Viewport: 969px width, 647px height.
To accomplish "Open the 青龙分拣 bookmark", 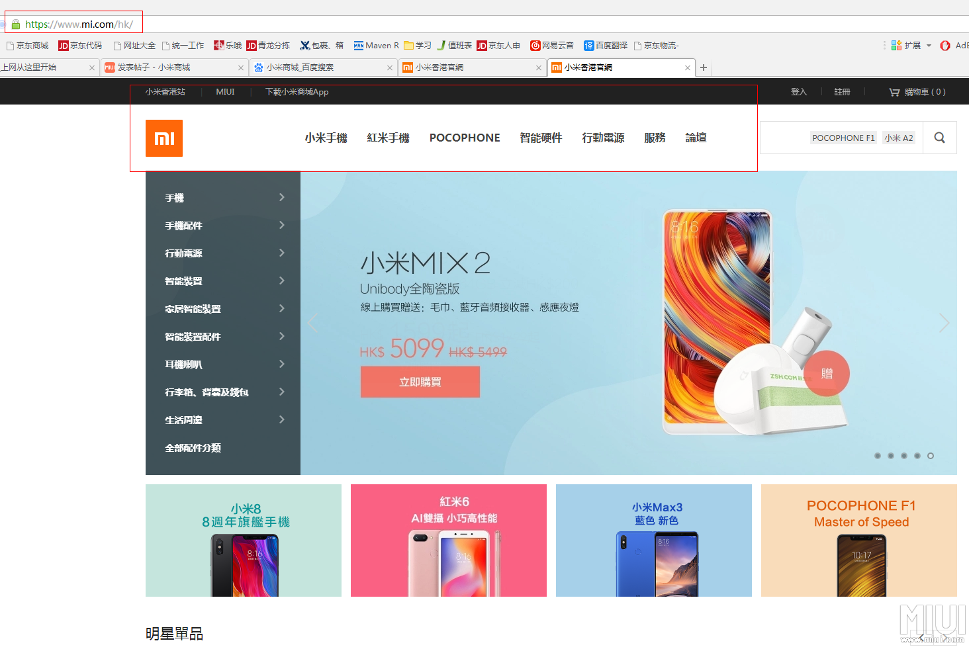I will (x=268, y=46).
